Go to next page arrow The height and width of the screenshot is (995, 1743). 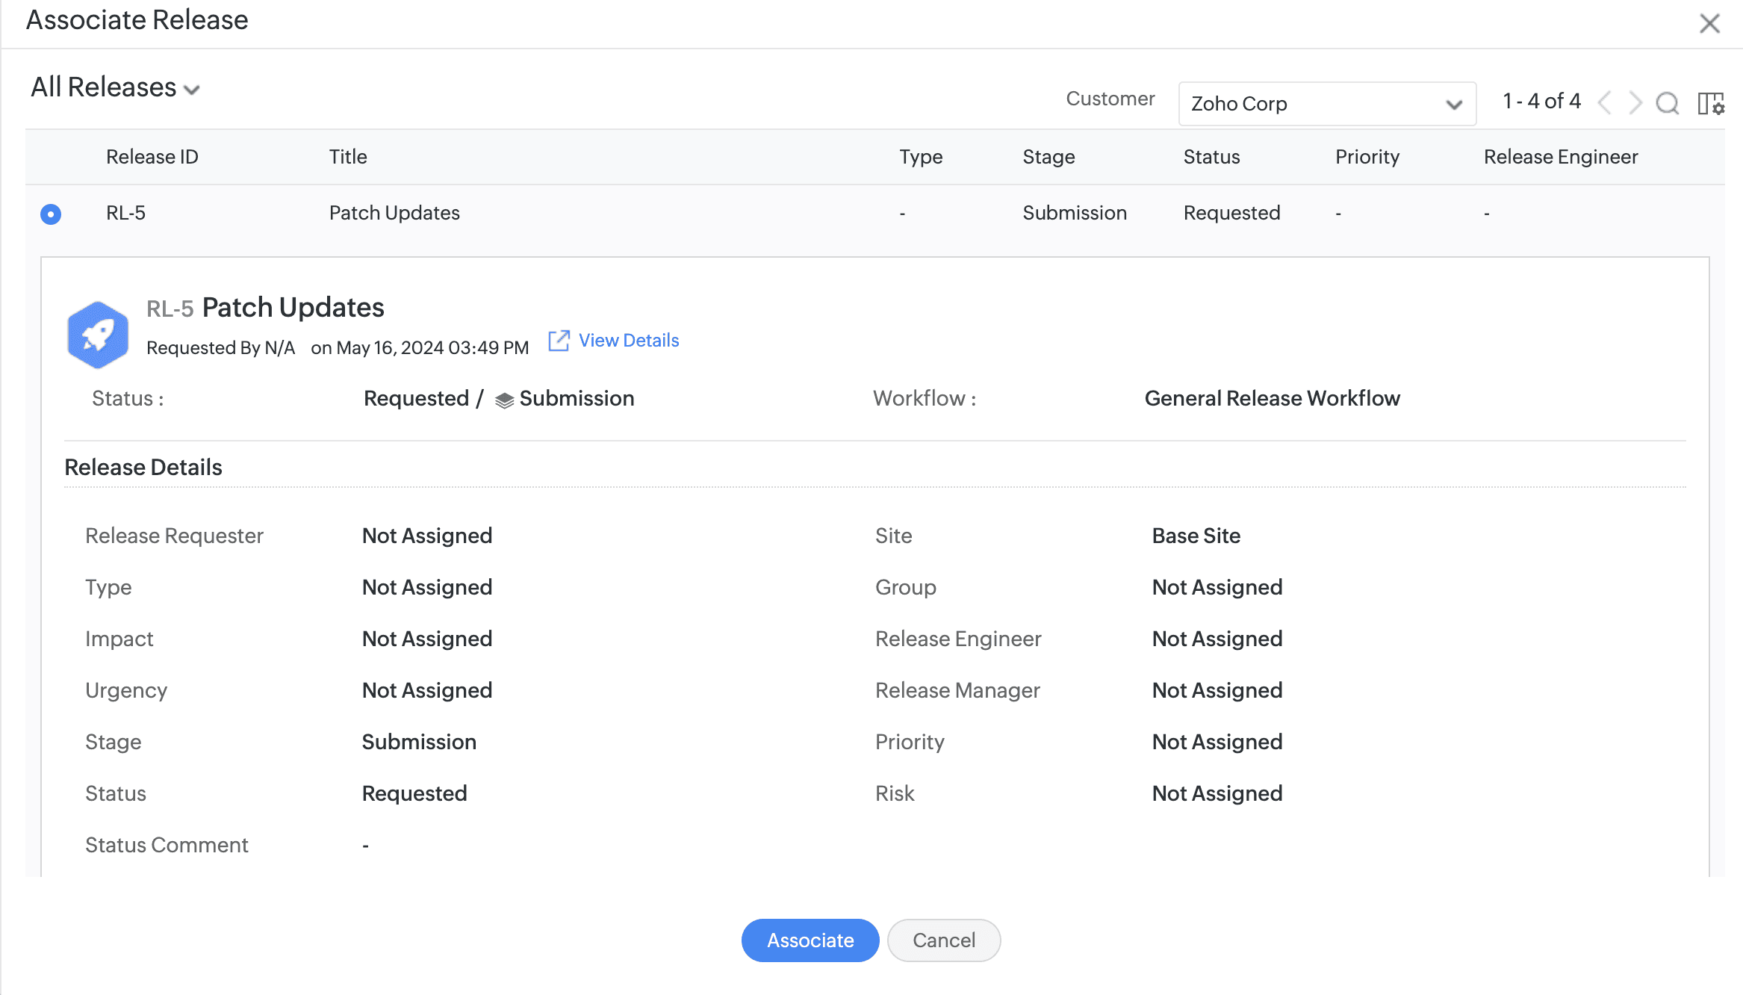pos(1635,102)
